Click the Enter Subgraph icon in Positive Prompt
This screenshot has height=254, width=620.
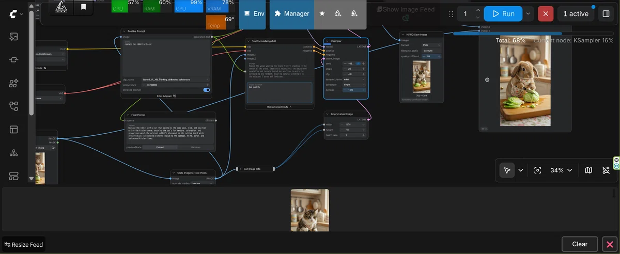pos(175,96)
